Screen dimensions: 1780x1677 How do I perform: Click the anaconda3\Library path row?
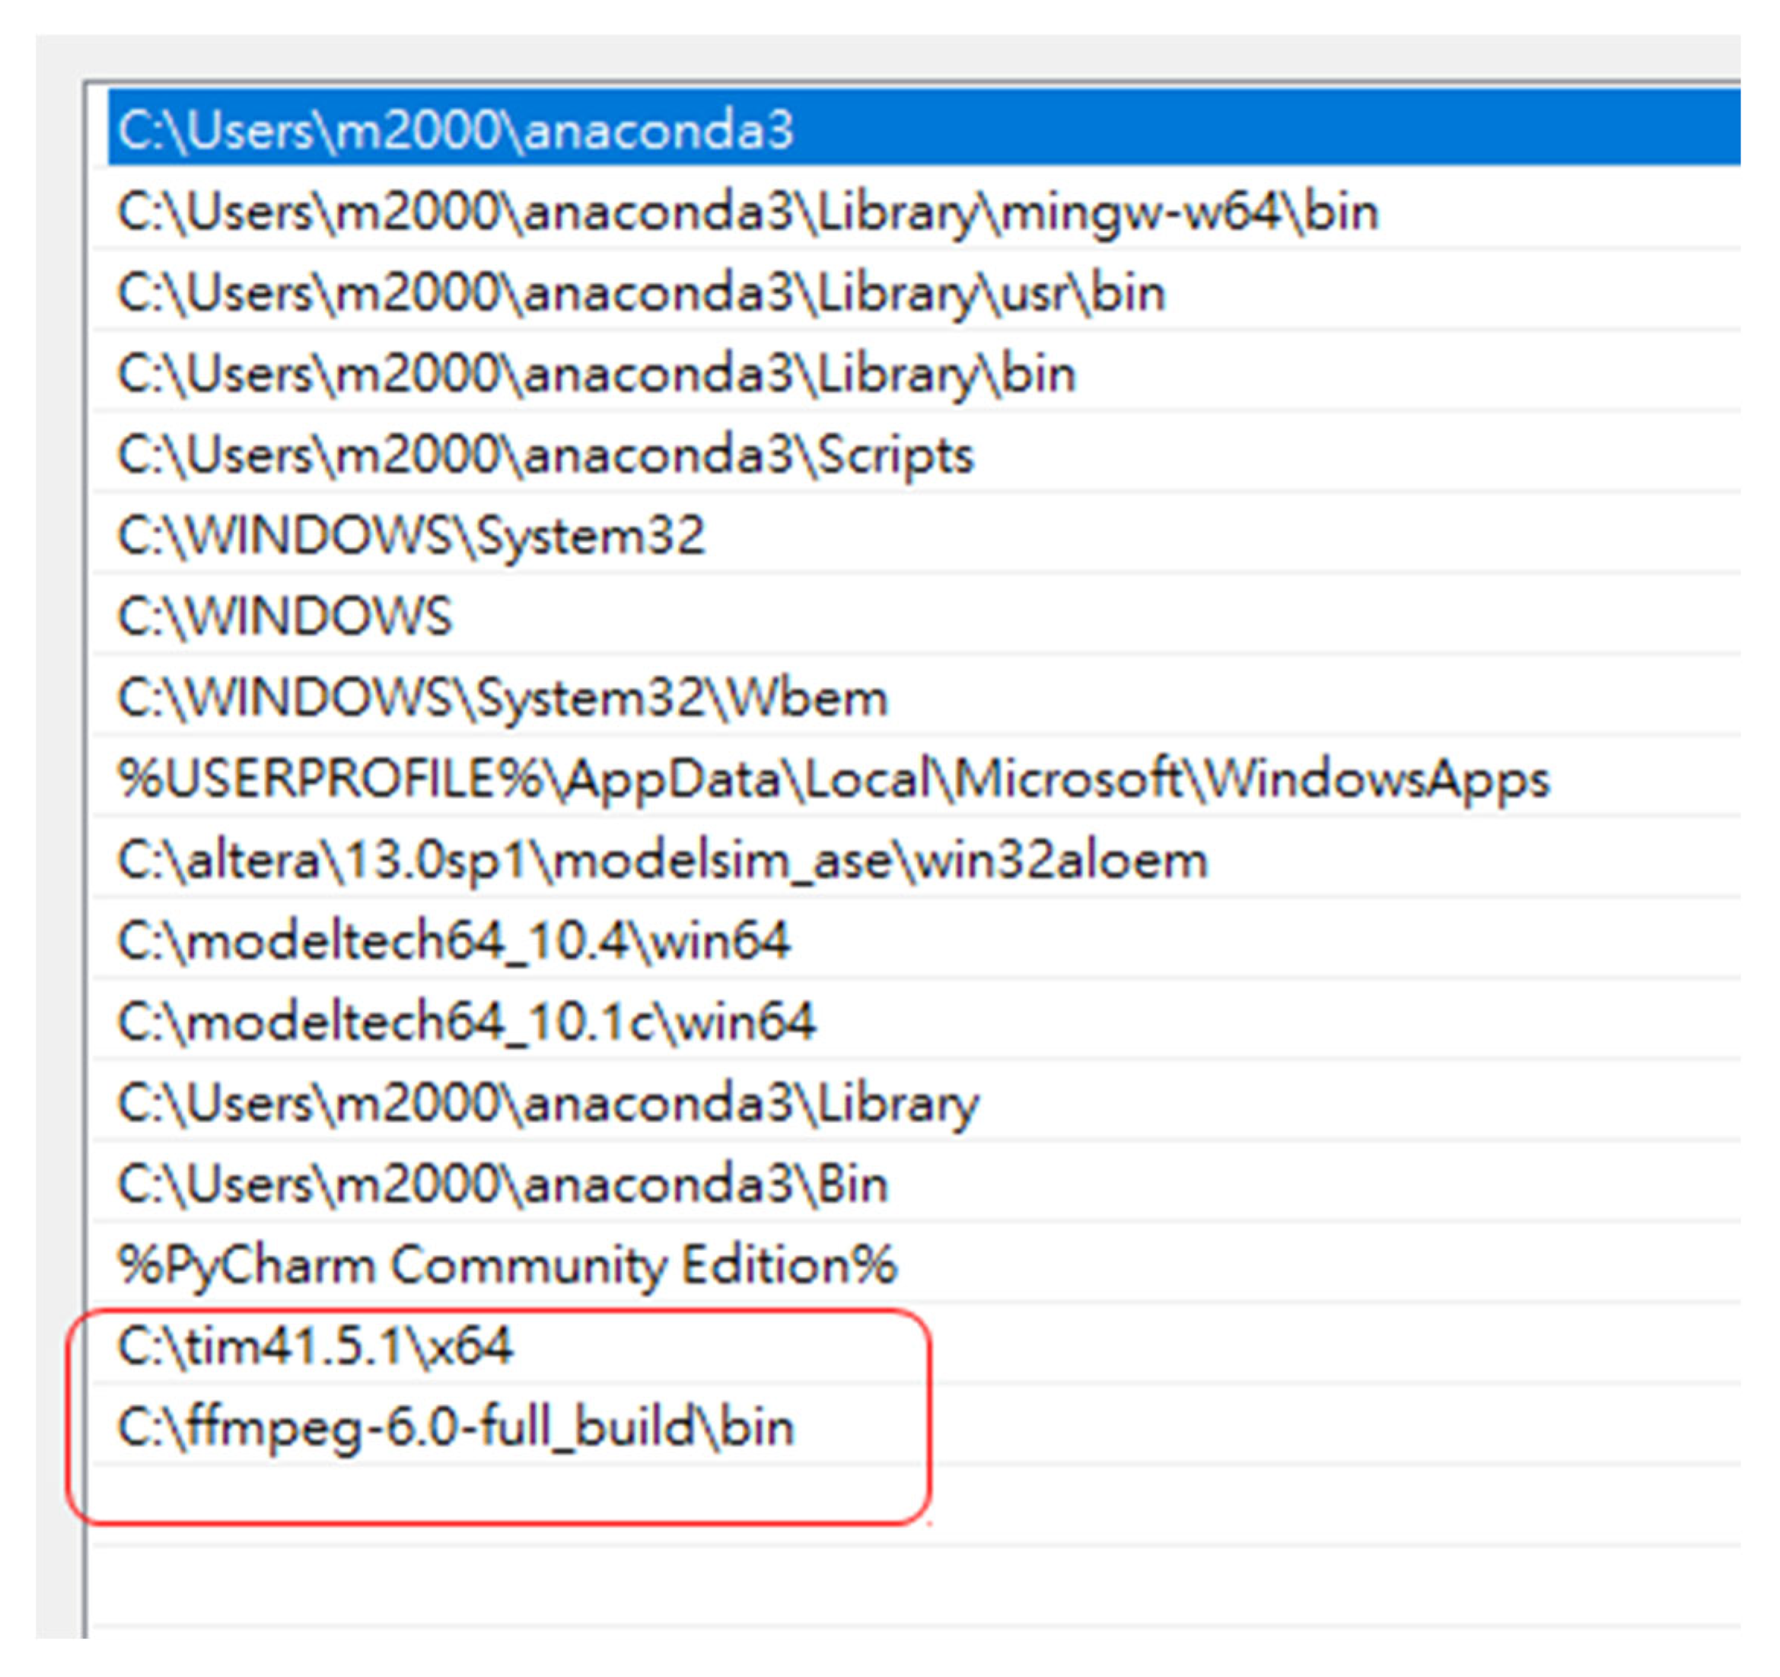click(x=548, y=1103)
